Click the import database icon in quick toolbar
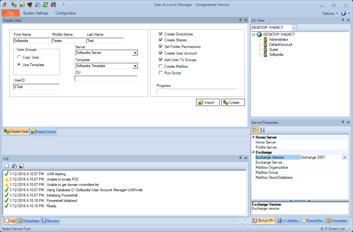Image resolution: width=353 pixels, height=232 pixels. pyautogui.click(x=22, y=5)
